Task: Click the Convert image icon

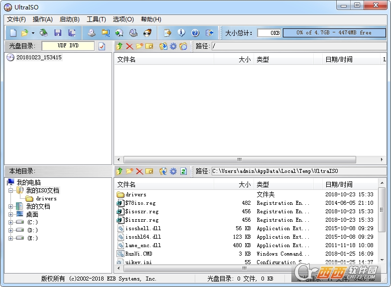Action: click(120, 33)
